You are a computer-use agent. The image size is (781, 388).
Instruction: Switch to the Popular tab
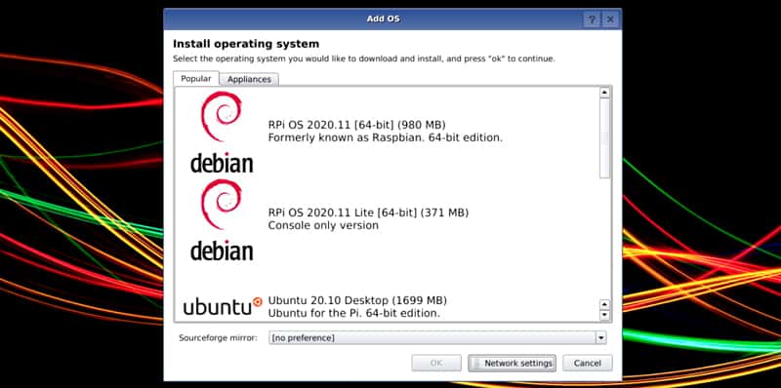(x=196, y=79)
